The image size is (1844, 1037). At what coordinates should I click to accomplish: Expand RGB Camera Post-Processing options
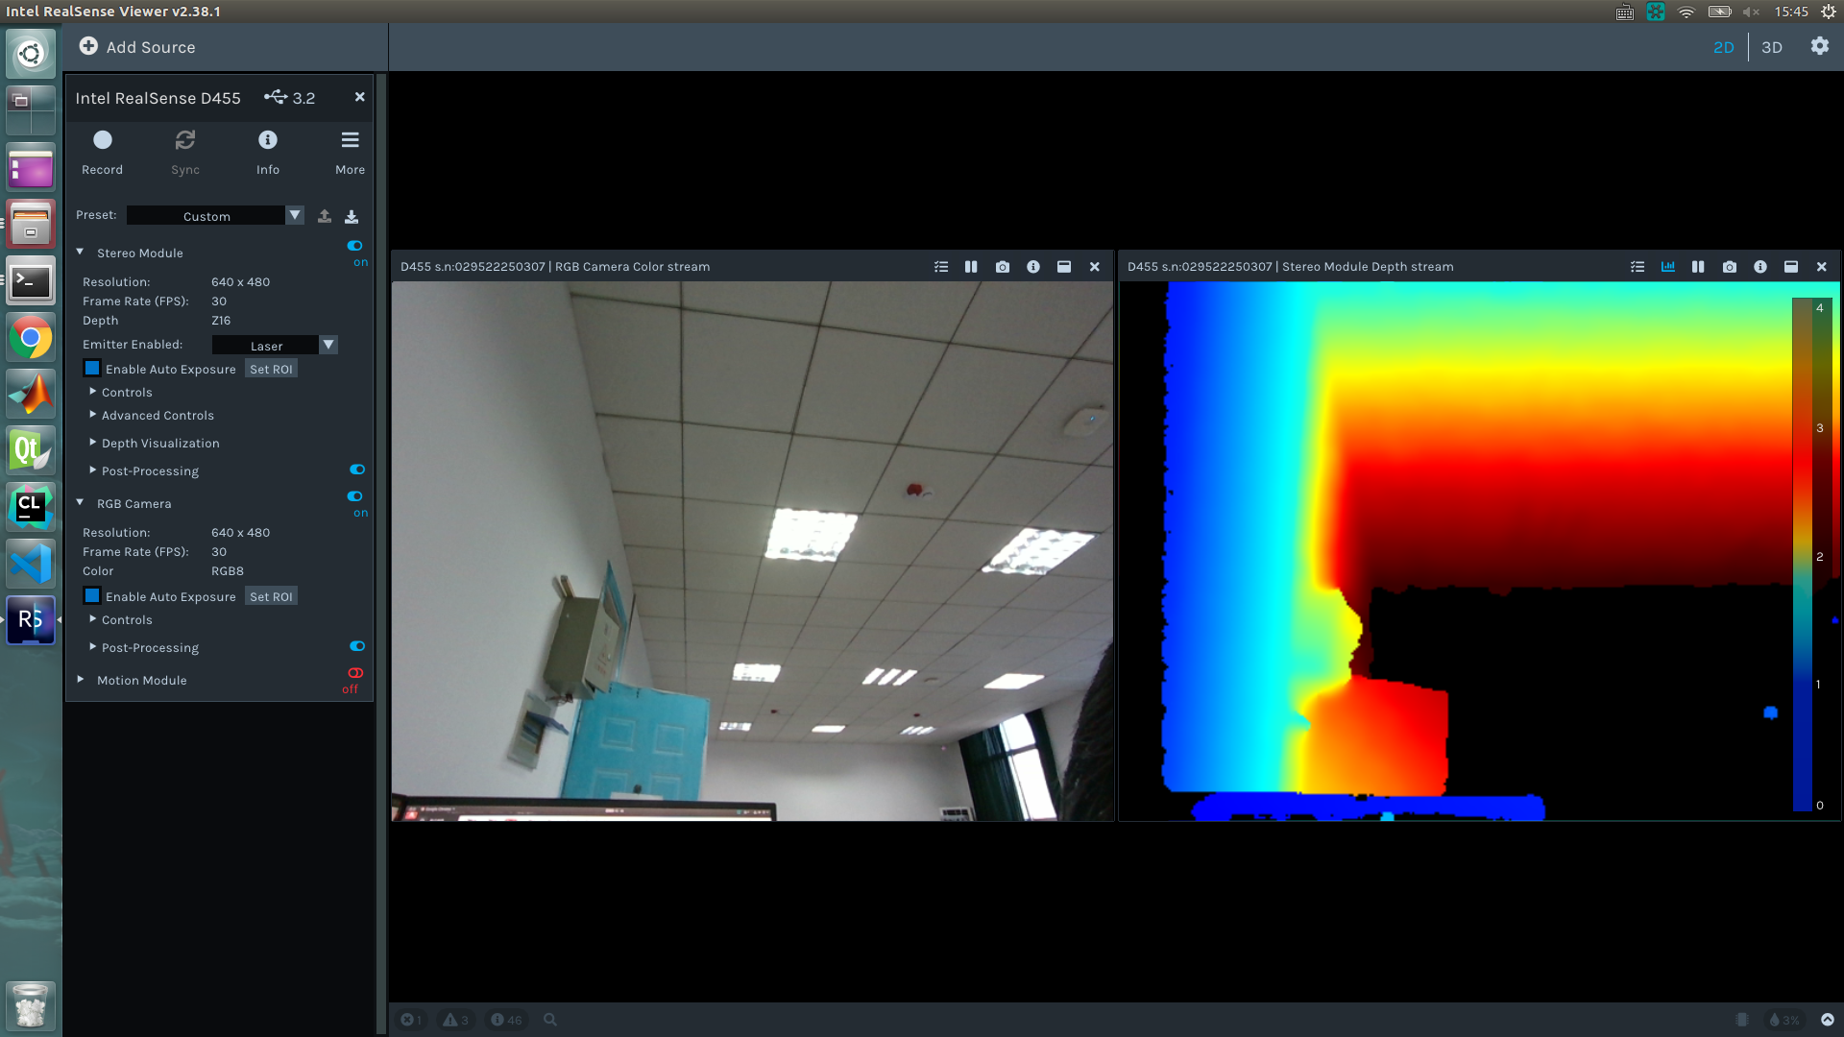click(93, 647)
